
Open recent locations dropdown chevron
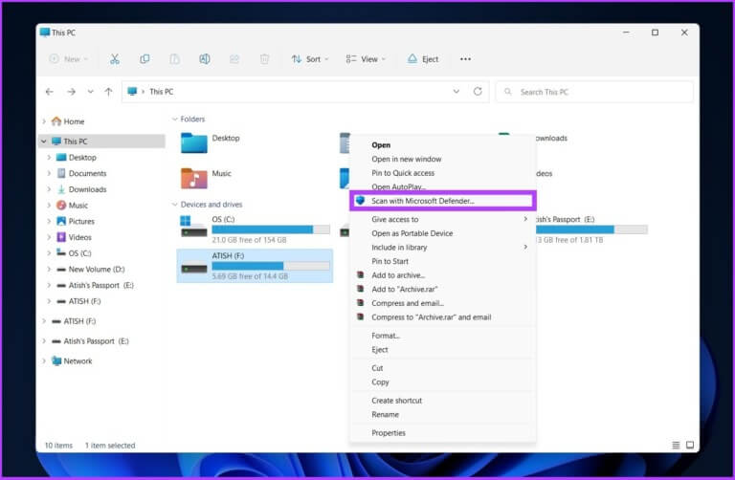coord(90,92)
